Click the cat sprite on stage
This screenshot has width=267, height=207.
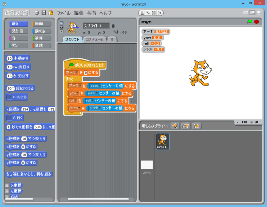click(200, 73)
